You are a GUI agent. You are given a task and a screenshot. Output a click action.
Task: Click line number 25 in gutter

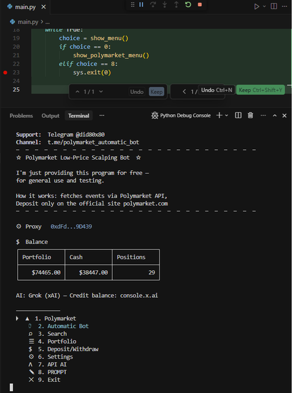coord(16,90)
